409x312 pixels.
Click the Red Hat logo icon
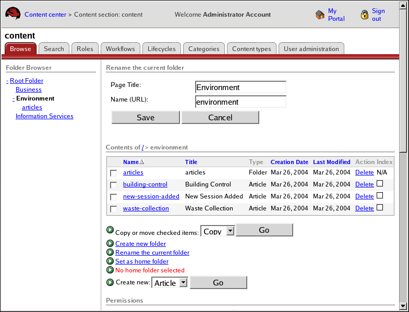[x=13, y=14]
